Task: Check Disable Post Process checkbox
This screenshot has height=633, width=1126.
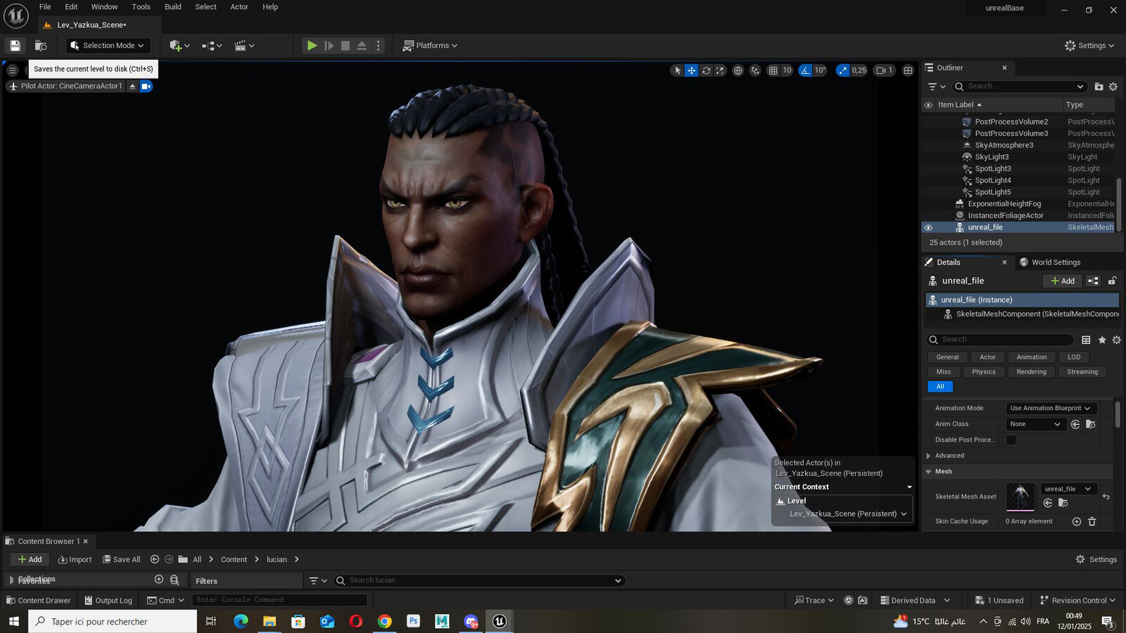Action: (1011, 440)
